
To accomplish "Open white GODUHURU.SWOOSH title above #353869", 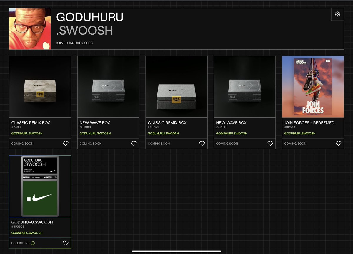I will coord(32,222).
